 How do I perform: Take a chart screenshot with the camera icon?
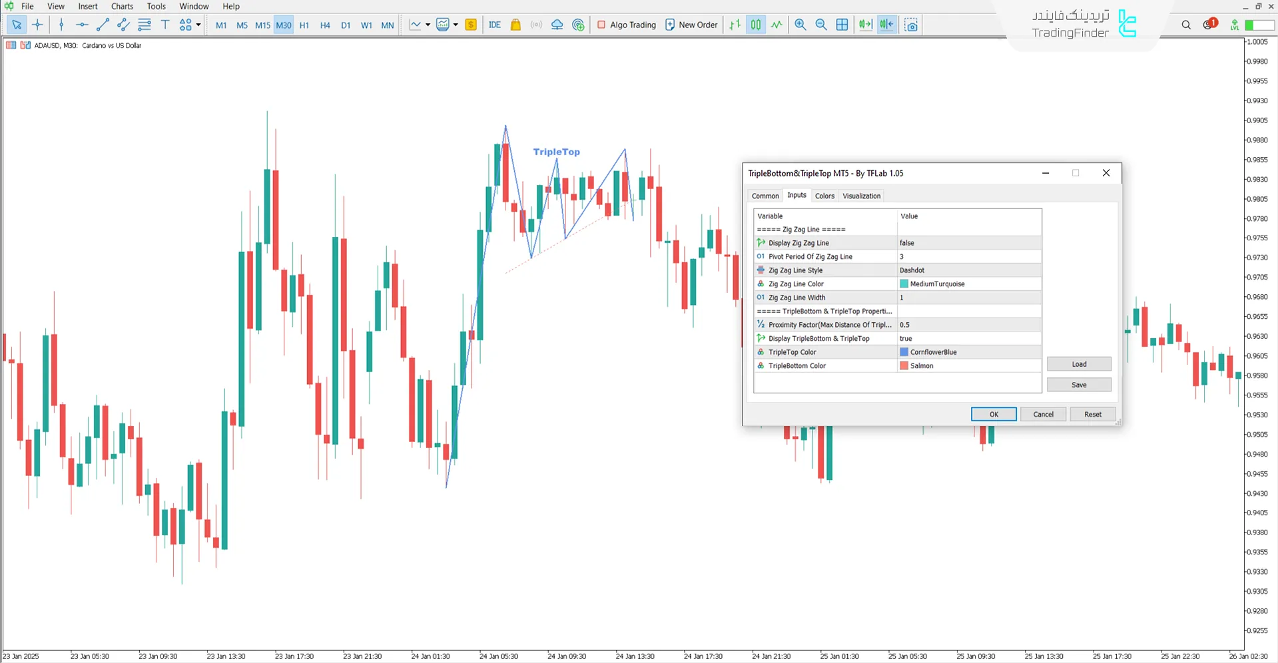(x=910, y=25)
